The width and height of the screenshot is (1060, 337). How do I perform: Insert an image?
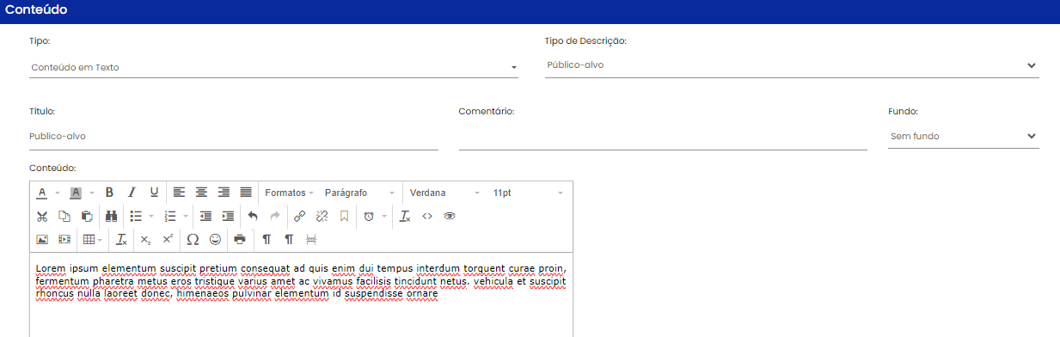coord(42,239)
